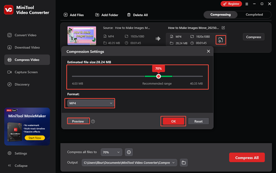Click the MiniTool MovieMaker banner title
Image resolution: width=276 pixels, height=173 pixels.
click(x=27, y=116)
